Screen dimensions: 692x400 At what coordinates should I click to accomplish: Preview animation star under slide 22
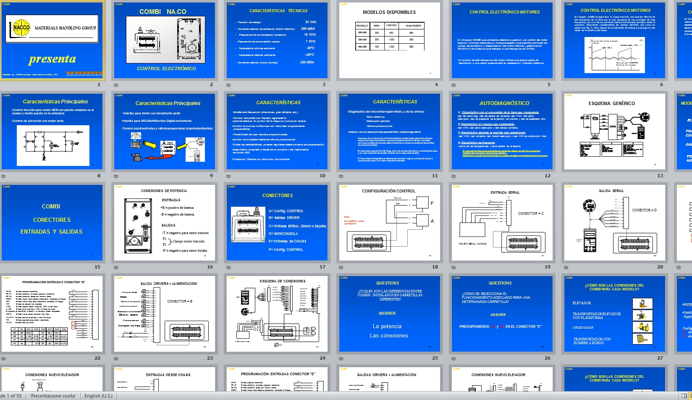coord(3,358)
